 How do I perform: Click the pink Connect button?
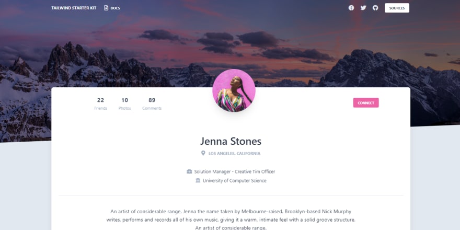tap(366, 102)
